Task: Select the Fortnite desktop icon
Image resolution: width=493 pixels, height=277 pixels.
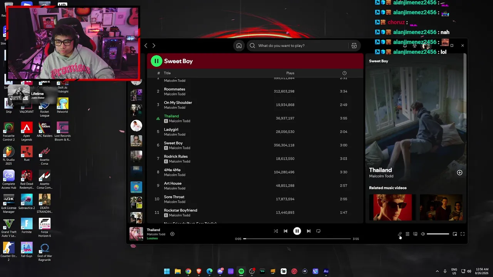Action: click(27, 226)
